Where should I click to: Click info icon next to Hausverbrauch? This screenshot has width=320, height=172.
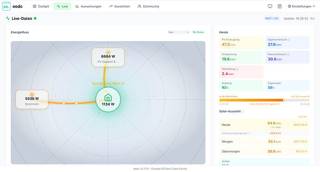[288, 55]
